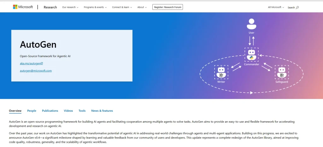Expand the About menu
Image resolution: width=323 pixels, height=147 pixels.
(142, 7)
